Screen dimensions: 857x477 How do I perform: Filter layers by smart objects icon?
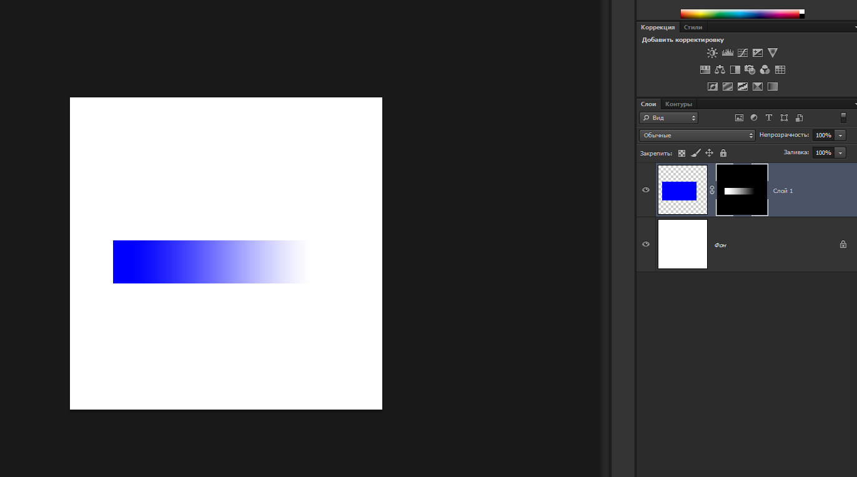pos(799,117)
